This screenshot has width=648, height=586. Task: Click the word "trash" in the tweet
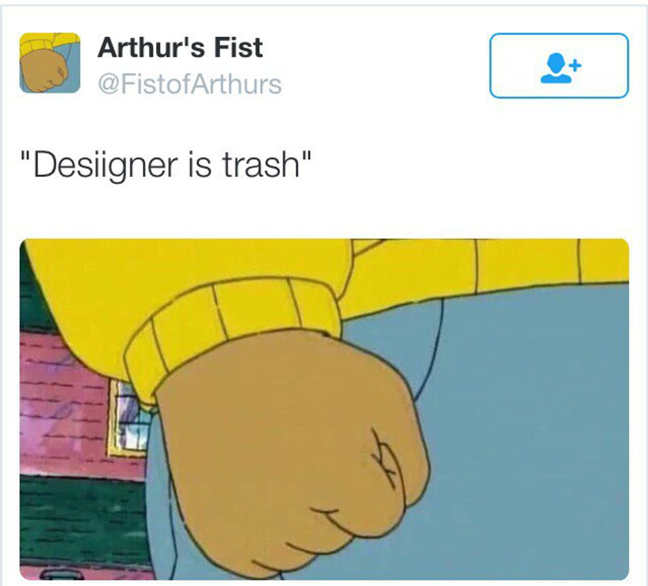[261, 165]
